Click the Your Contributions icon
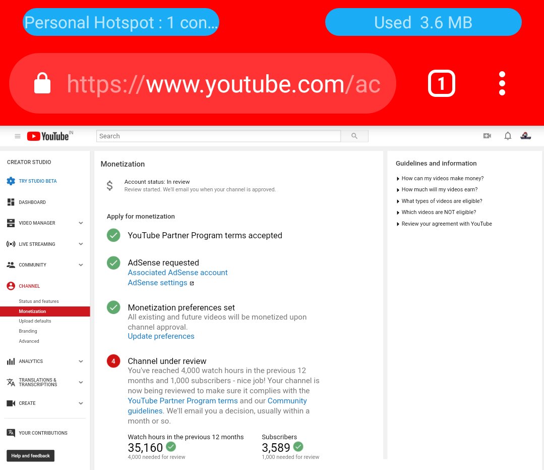 [11, 433]
